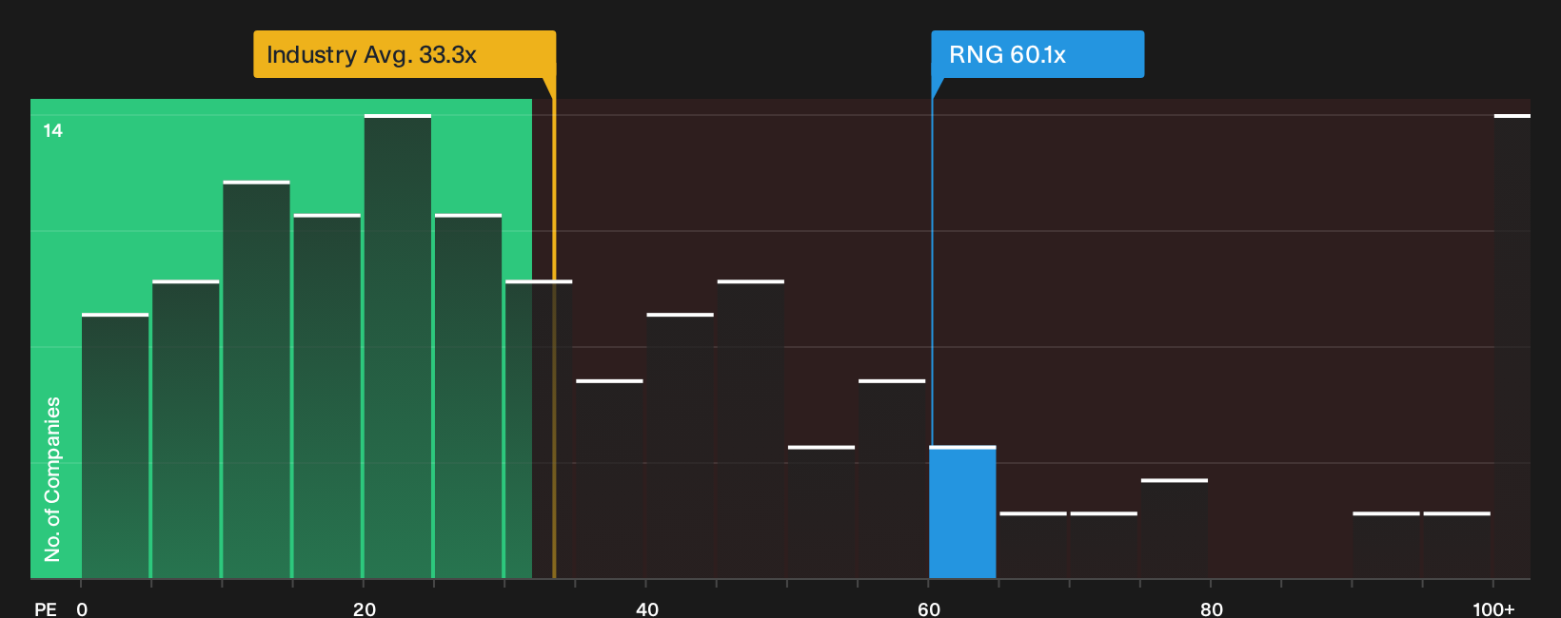Click the 'PE' axis label
The height and width of the screenshot is (618, 1561).
click(46, 609)
